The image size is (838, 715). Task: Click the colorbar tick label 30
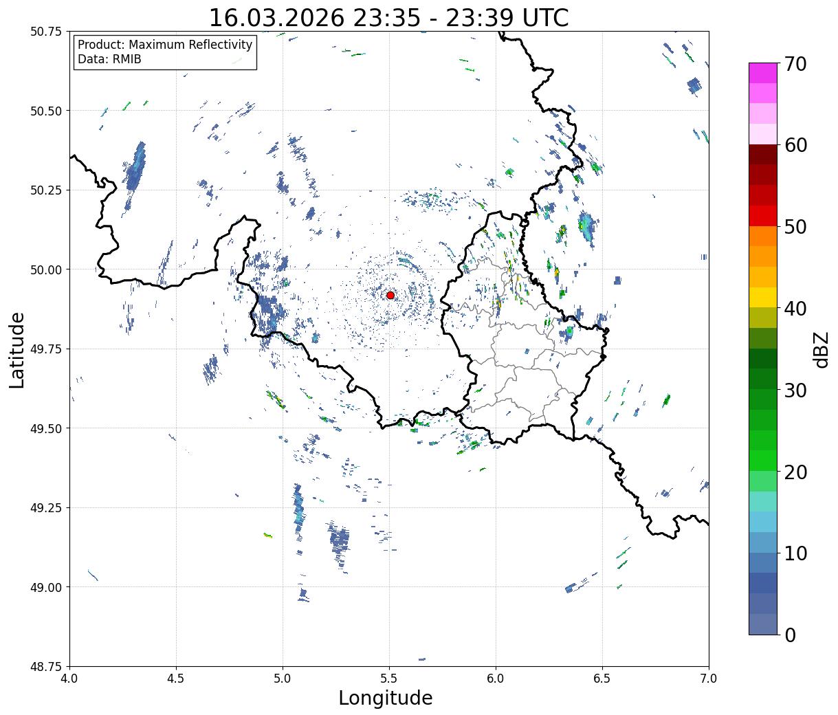795,390
